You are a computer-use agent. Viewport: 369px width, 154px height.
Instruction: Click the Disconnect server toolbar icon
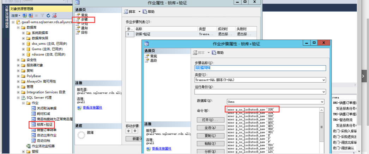pyautogui.click(x=31, y=15)
